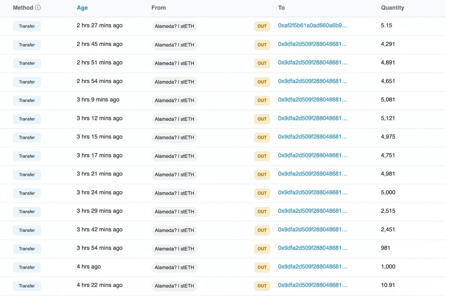This screenshot has width=449, height=297.
Task: Open To address in the 3 hrs 12 mins ago row
Action: [313, 118]
